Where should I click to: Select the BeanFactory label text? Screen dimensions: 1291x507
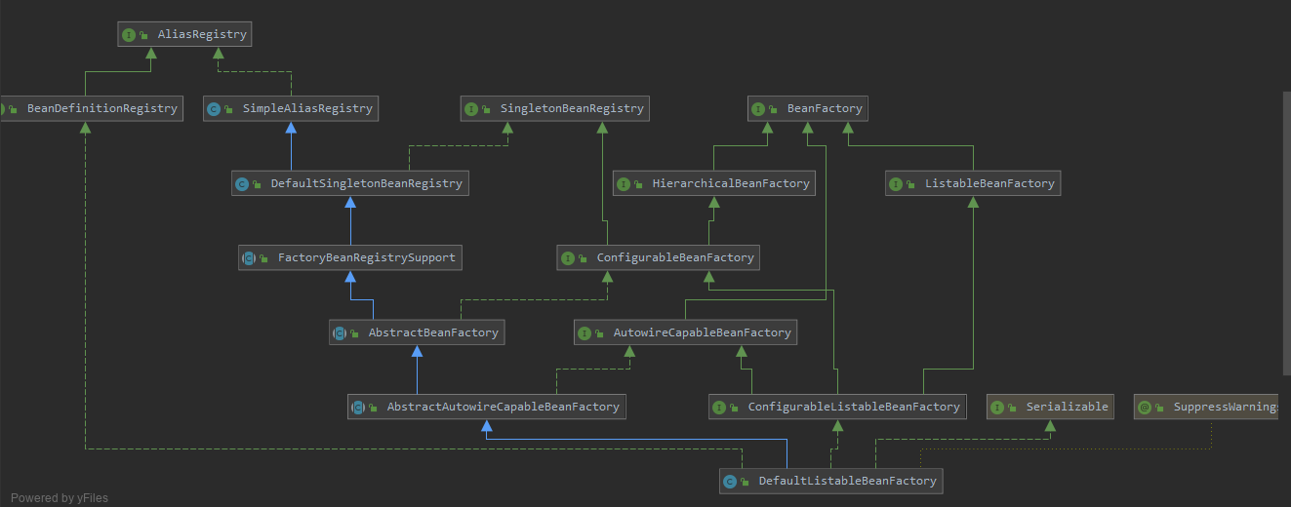point(826,109)
